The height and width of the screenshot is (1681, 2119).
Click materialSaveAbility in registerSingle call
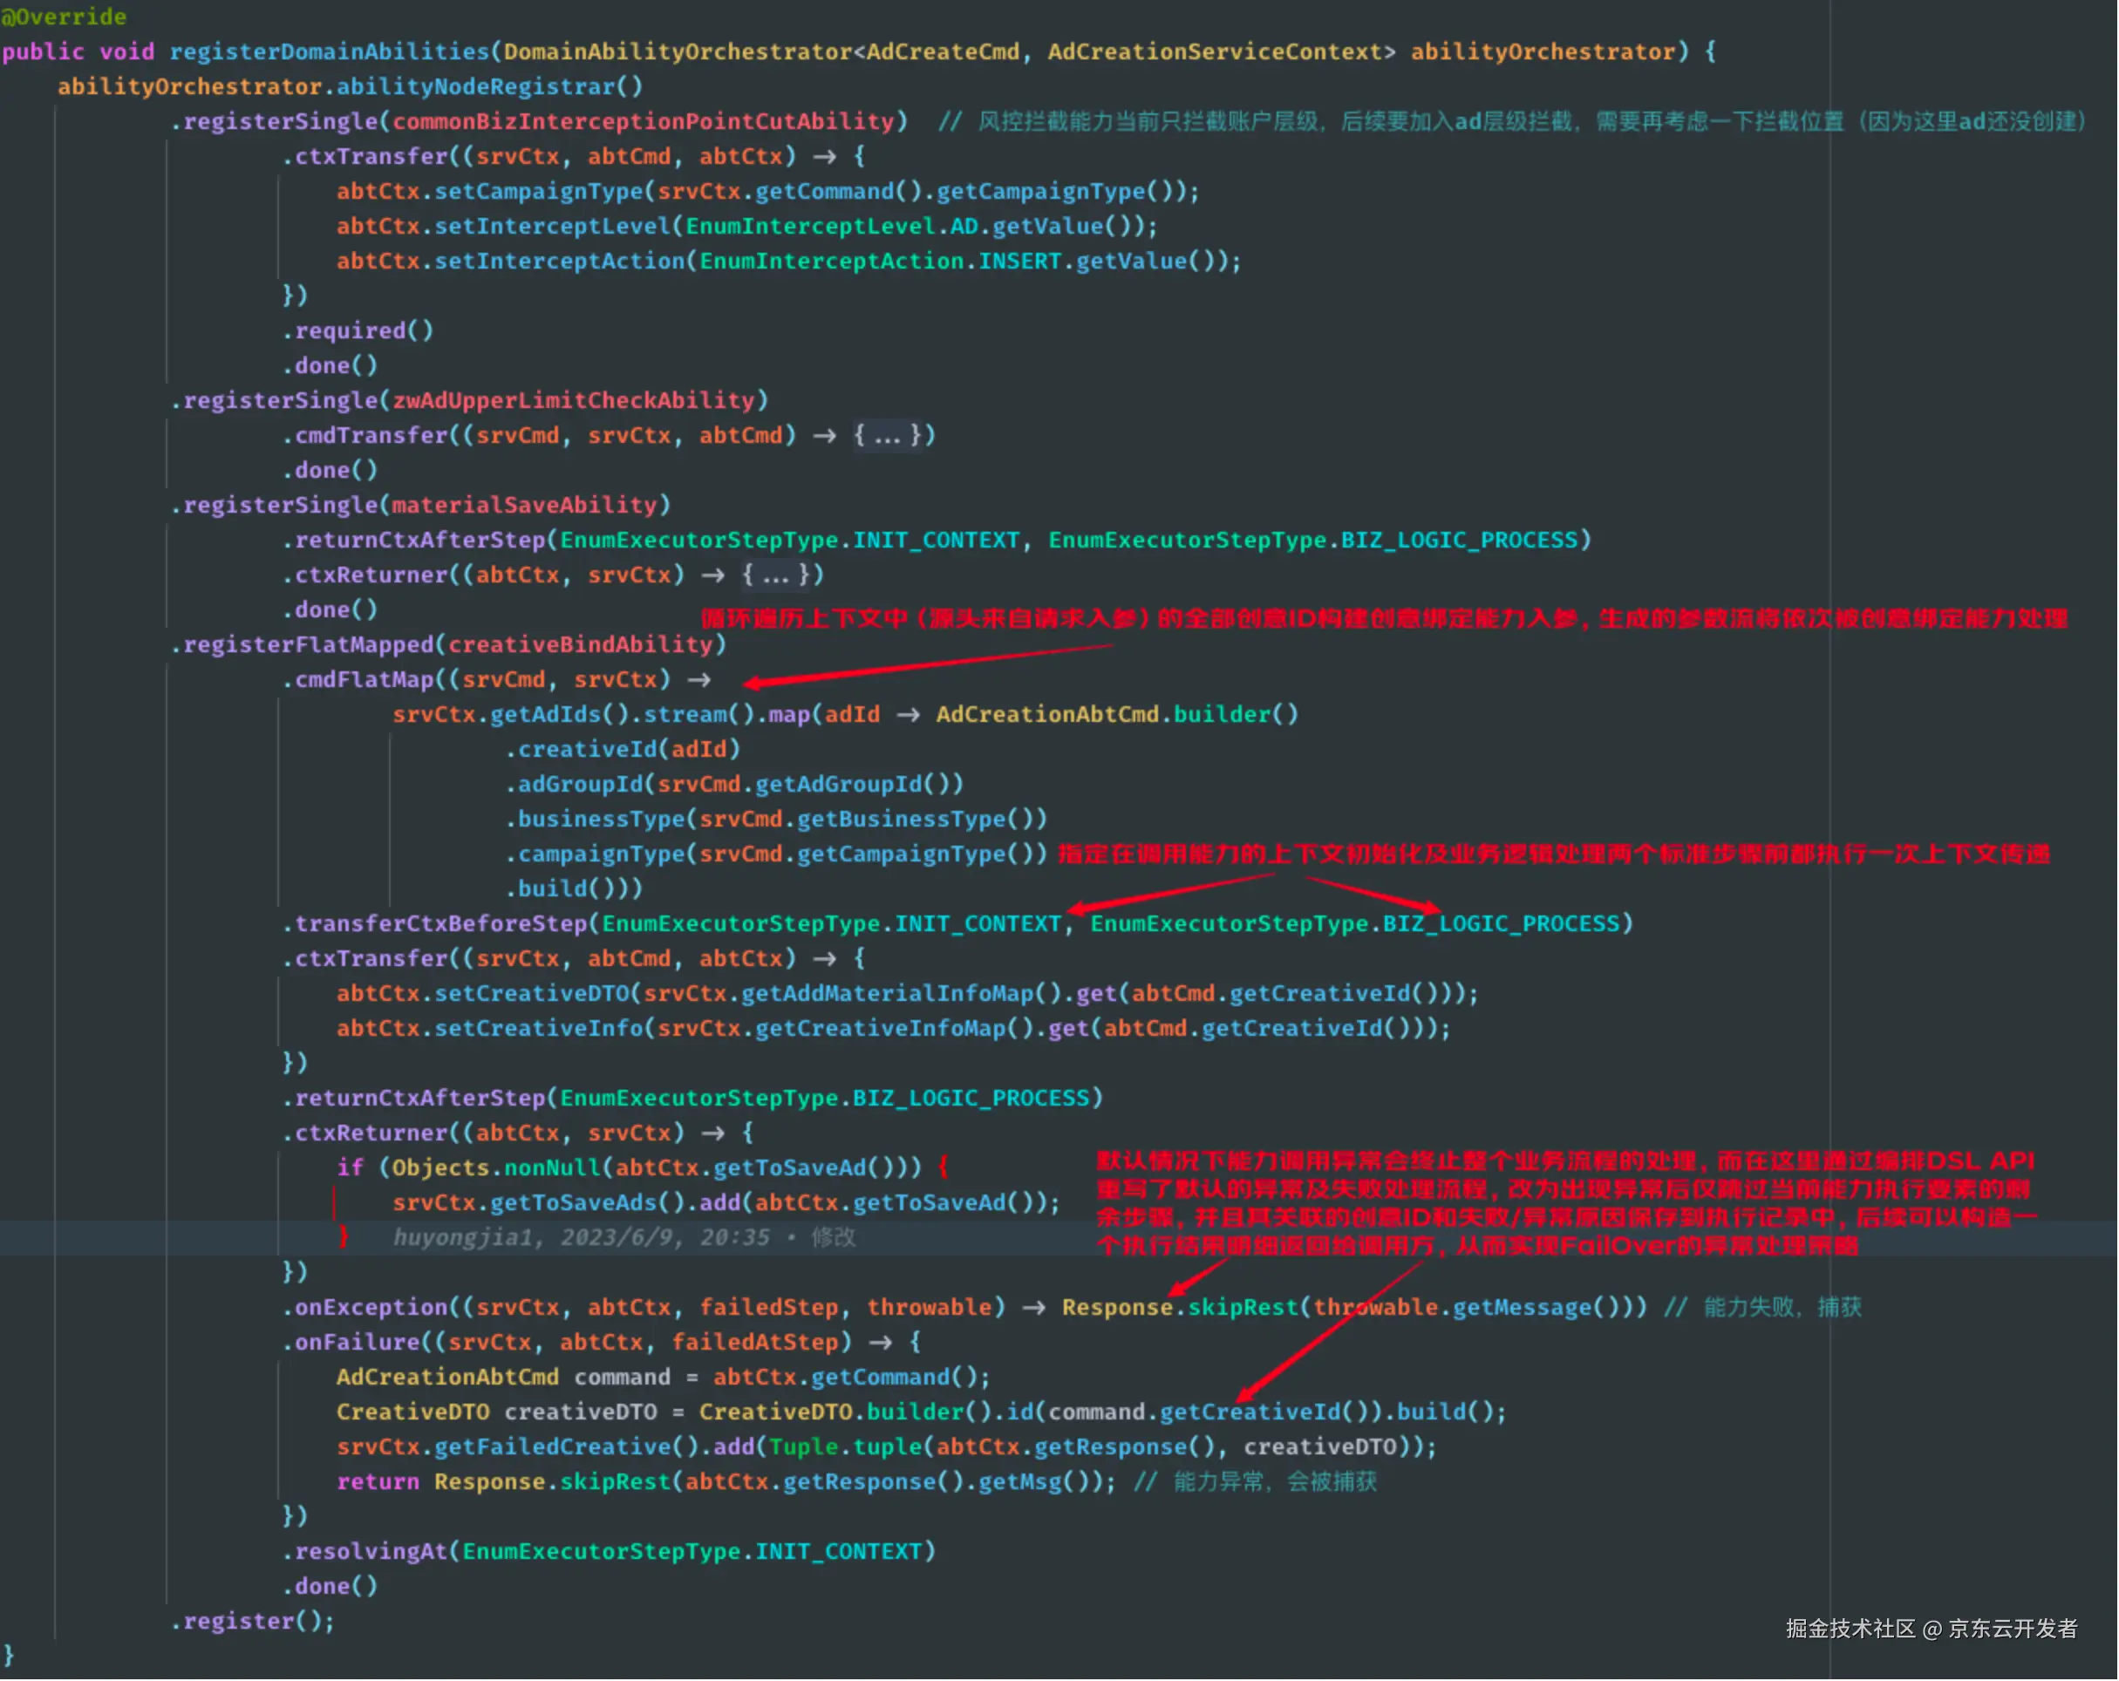point(525,505)
